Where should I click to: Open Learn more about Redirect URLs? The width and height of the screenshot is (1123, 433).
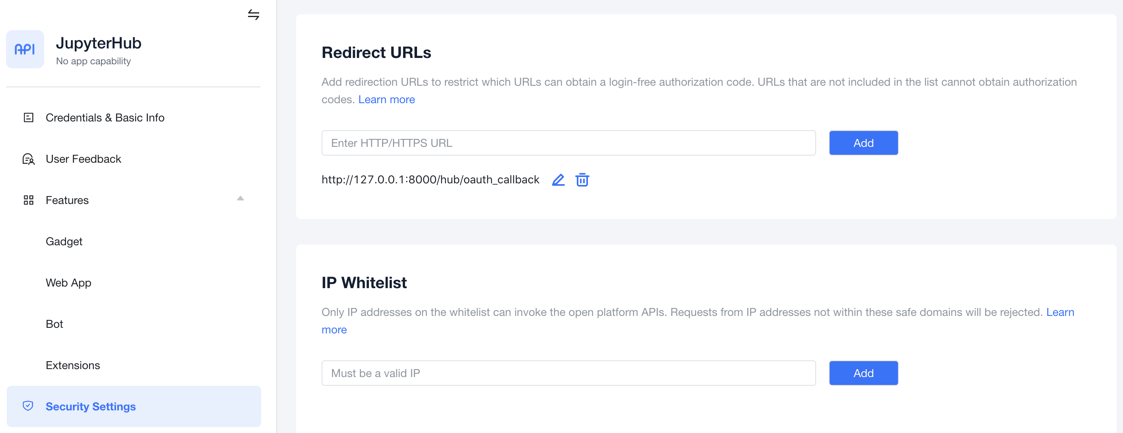click(386, 99)
